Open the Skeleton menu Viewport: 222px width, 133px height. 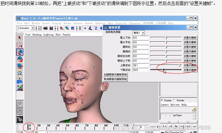click(x=100, y=23)
